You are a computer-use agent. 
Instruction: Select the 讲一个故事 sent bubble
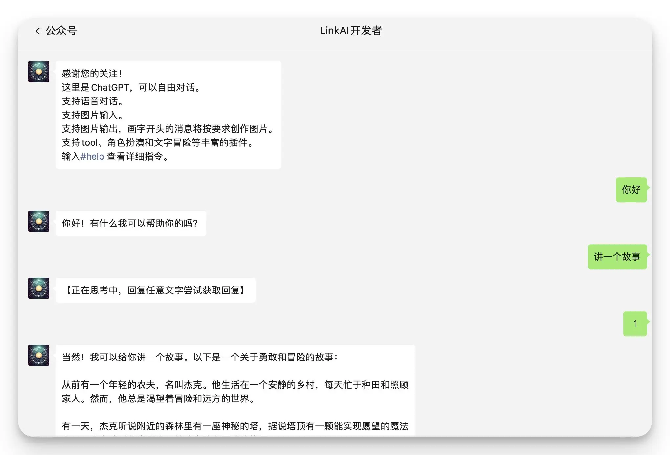tap(617, 257)
